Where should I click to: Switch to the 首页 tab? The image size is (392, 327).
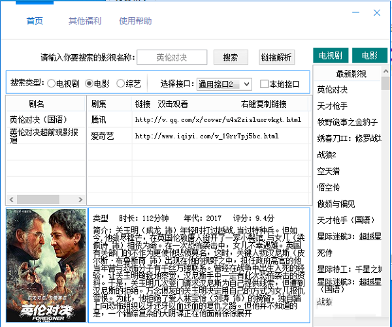[35, 21]
